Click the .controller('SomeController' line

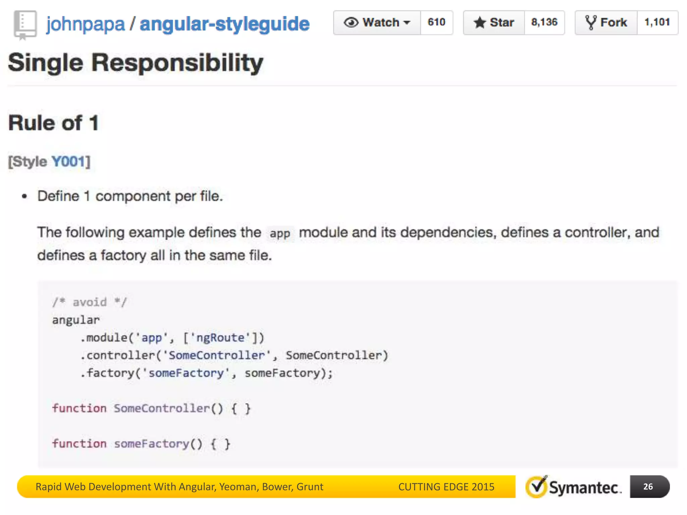tap(234, 355)
